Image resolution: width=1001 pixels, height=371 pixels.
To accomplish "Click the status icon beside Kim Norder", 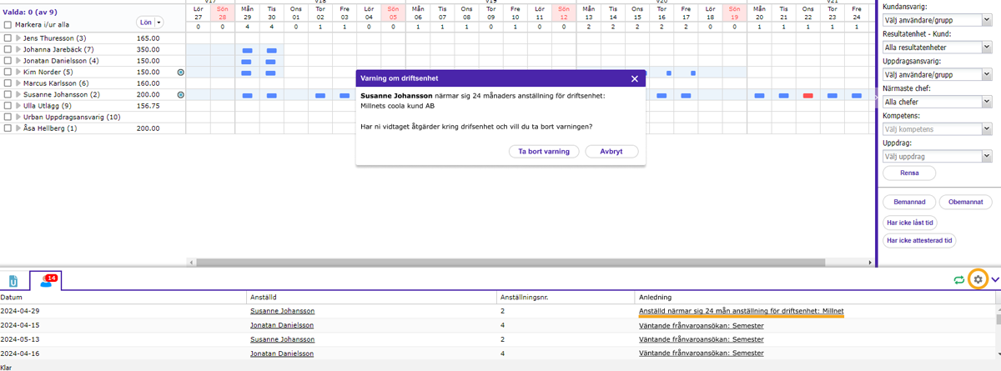I will click(x=180, y=73).
